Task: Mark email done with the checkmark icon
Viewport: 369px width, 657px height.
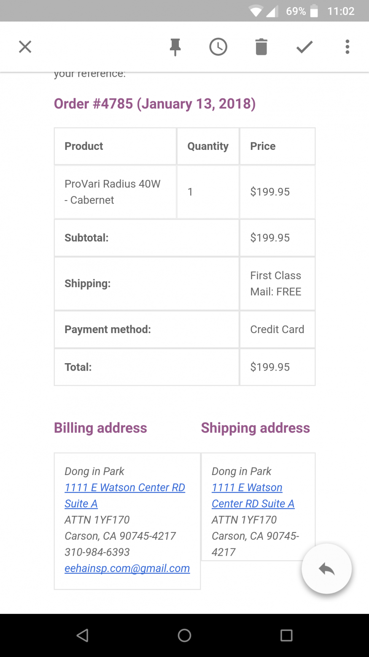Action: 304,47
